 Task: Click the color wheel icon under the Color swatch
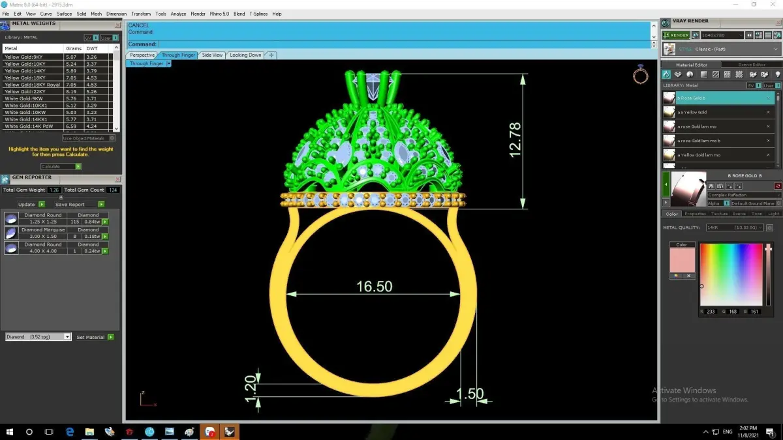[676, 276]
